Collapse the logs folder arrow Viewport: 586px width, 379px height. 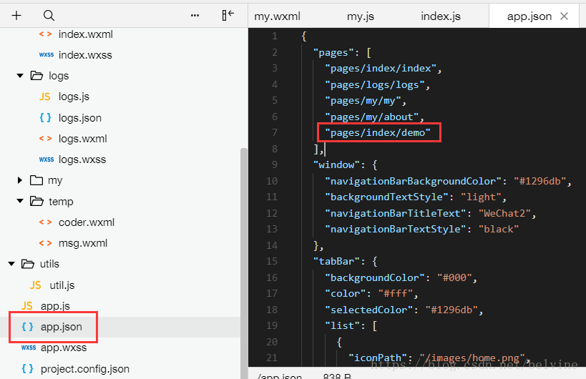(x=20, y=76)
